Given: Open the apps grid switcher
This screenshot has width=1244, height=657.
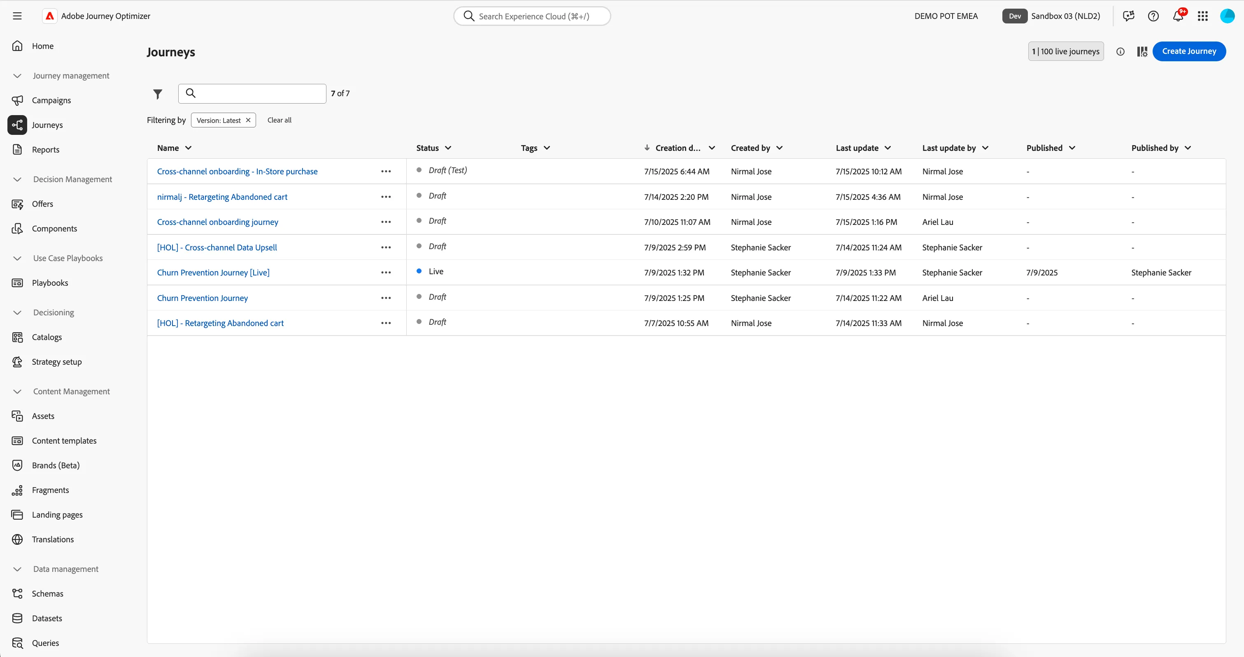Looking at the screenshot, I should point(1203,16).
